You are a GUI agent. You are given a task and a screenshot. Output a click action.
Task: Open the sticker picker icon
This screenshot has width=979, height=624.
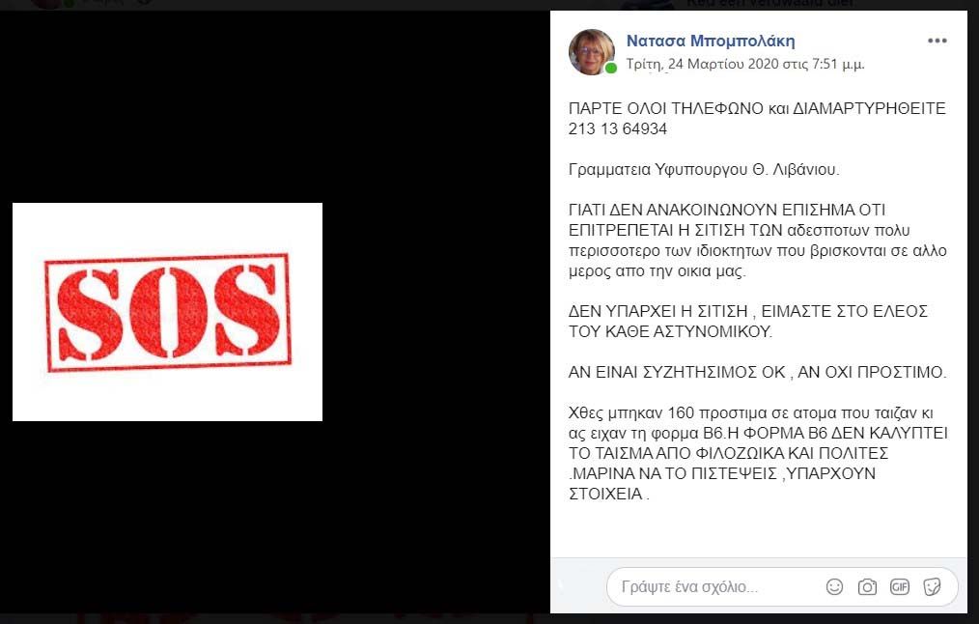coord(932,586)
